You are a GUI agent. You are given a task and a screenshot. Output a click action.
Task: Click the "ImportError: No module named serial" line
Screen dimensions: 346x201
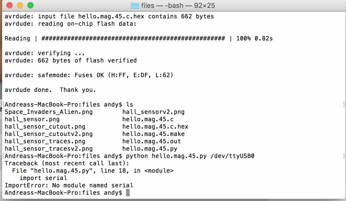pos(69,186)
